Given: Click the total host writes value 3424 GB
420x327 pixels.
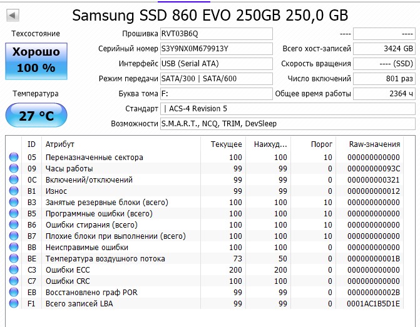Looking at the screenshot, I should pos(384,49).
